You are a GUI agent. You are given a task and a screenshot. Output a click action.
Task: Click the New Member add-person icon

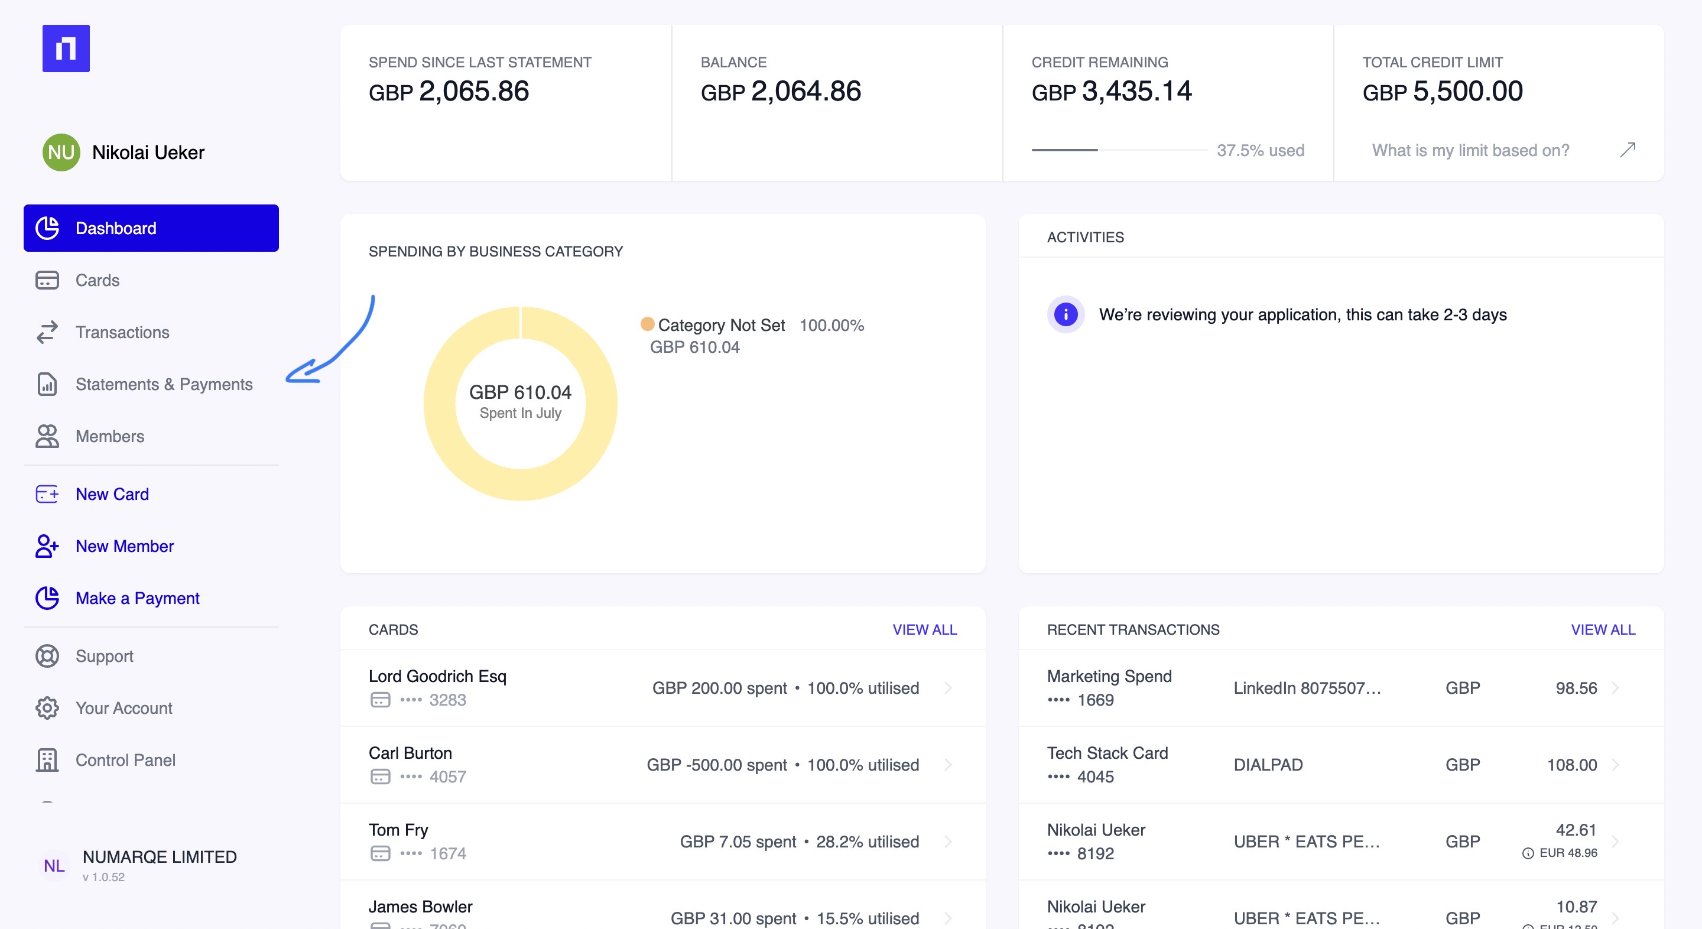click(x=47, y=547)
